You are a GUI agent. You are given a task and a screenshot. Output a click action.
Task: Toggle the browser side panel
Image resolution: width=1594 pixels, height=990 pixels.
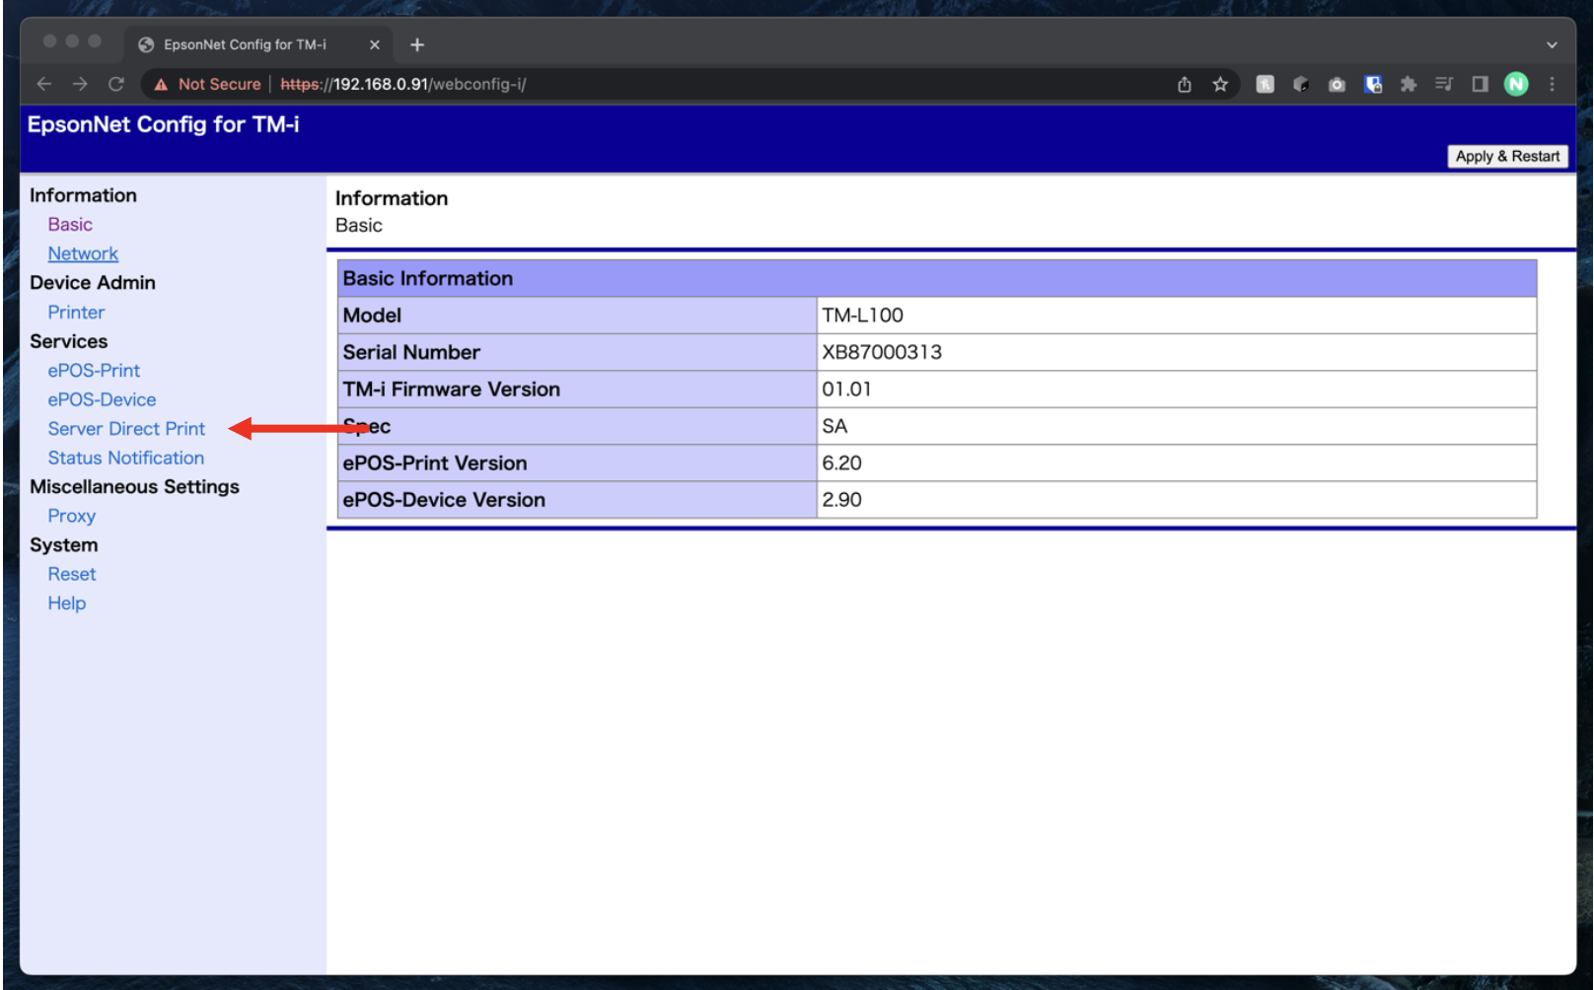coord(1480,85)
